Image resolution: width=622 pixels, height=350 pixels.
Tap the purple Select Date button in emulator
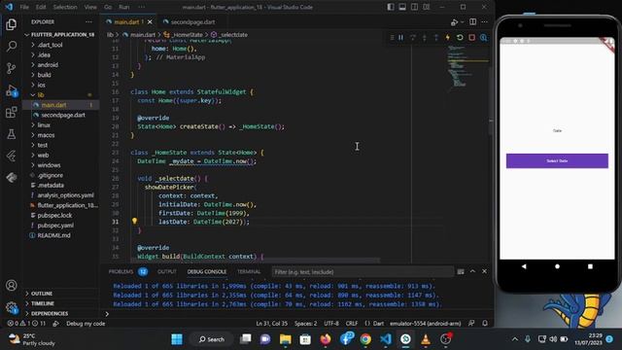click(557, 160)
